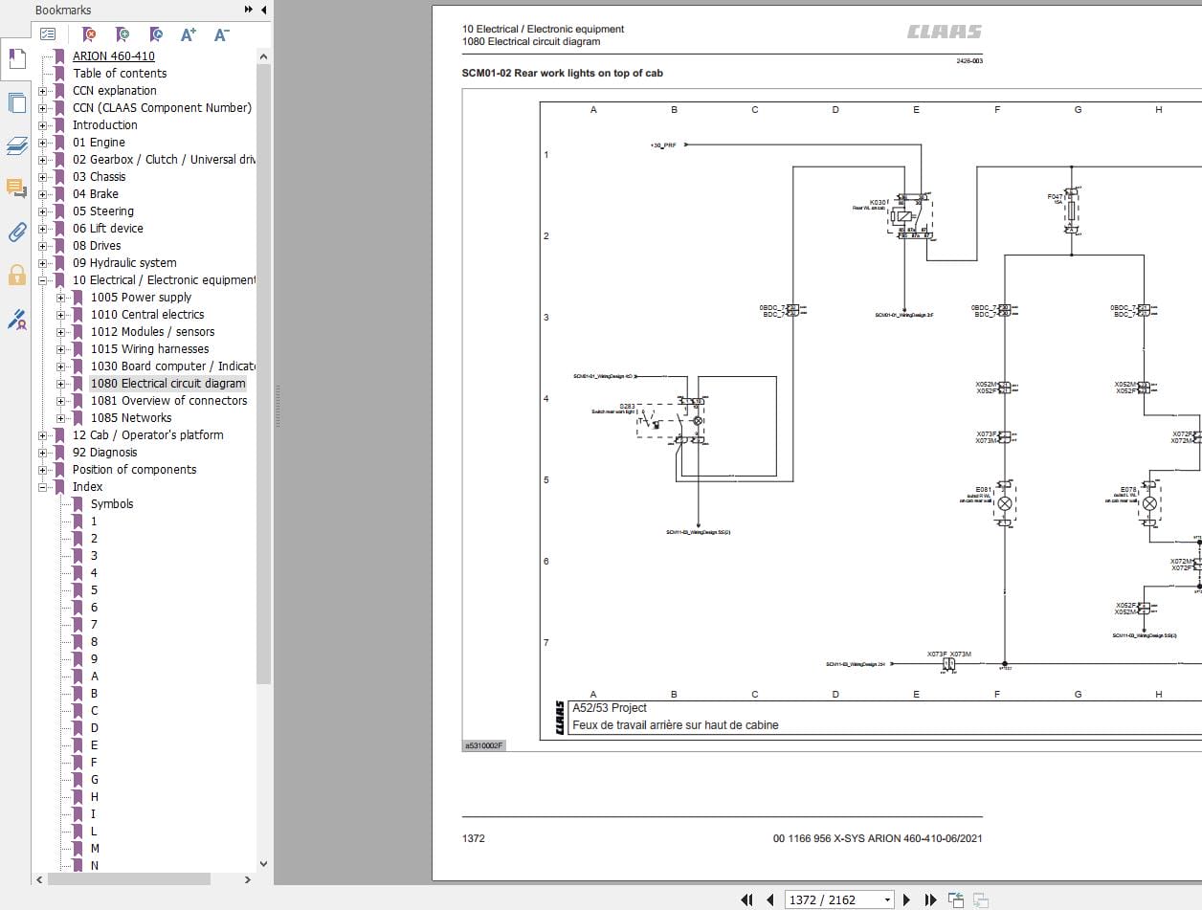Select the 05 Steering bookmark
This screenshot has height=910, width=1202.
click(x=102, y=211)
